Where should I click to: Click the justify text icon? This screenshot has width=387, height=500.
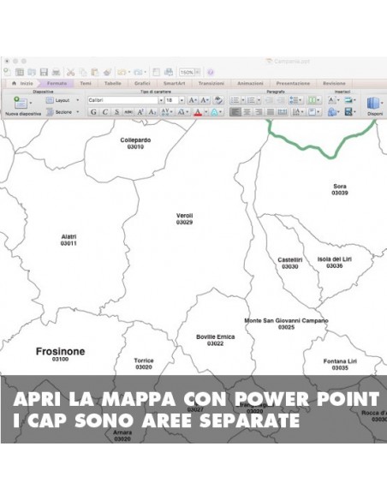[x=271, y=112]
